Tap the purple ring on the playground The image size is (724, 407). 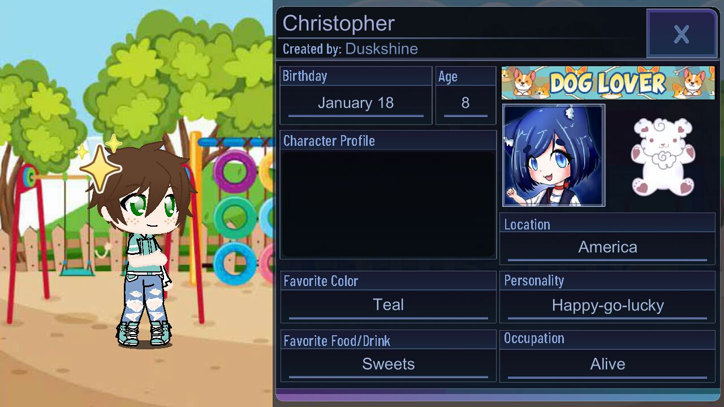coord(235,171)
